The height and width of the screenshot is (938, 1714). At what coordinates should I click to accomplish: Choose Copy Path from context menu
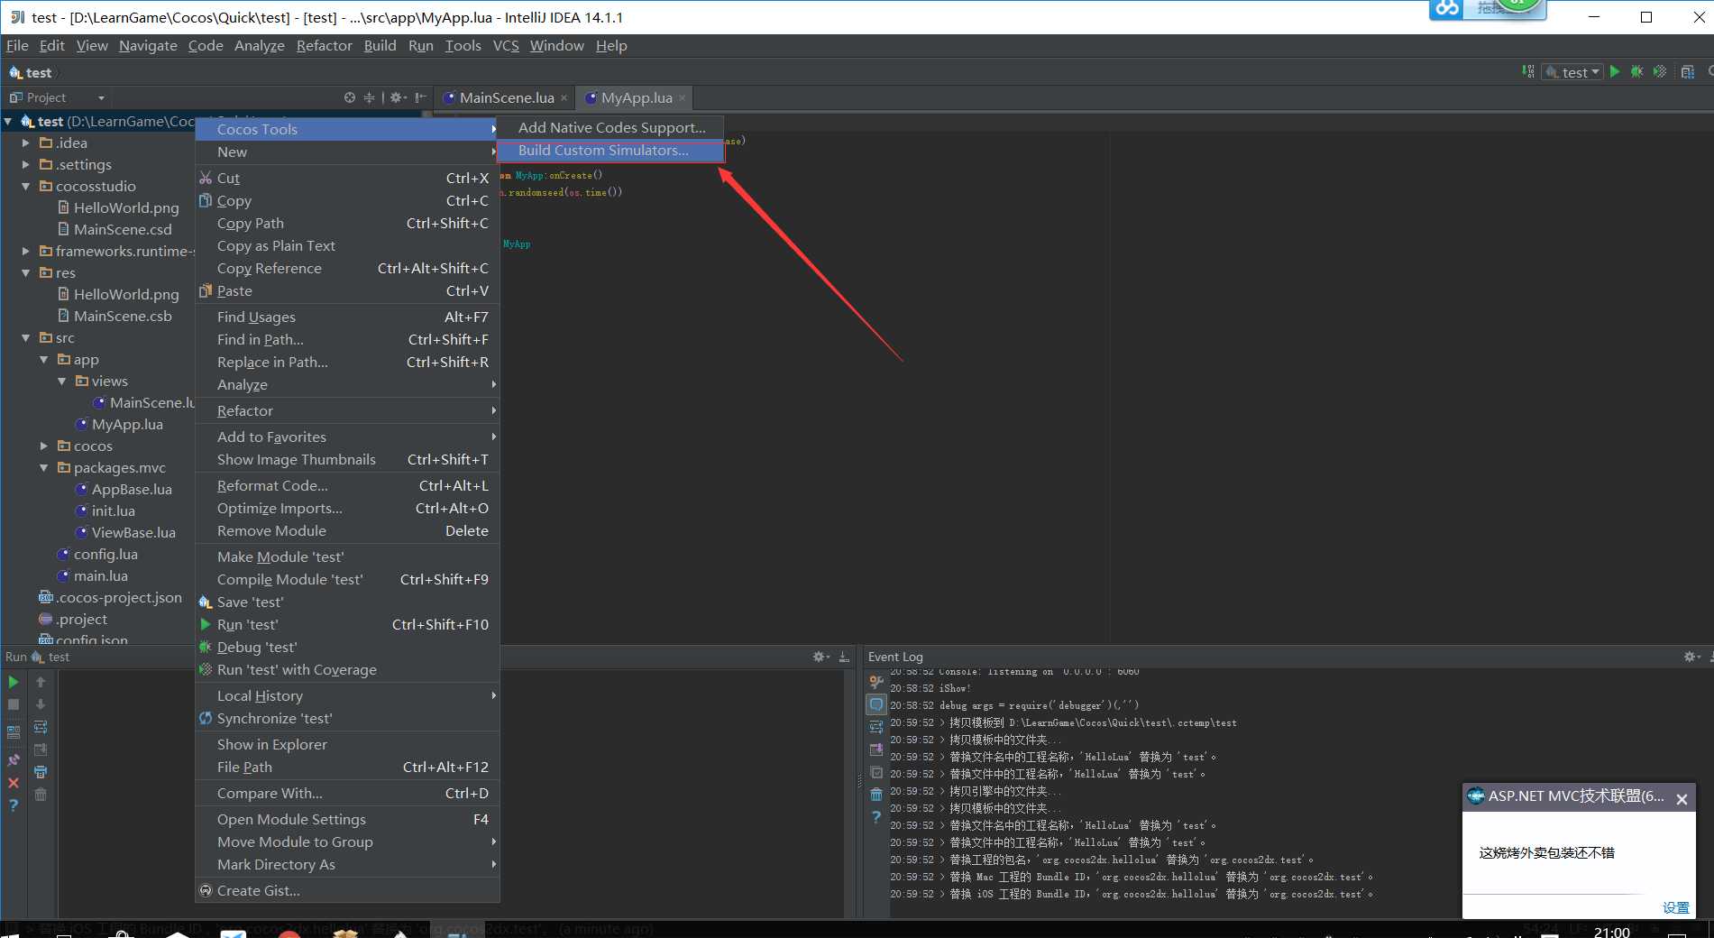click(x=347, y=224)
